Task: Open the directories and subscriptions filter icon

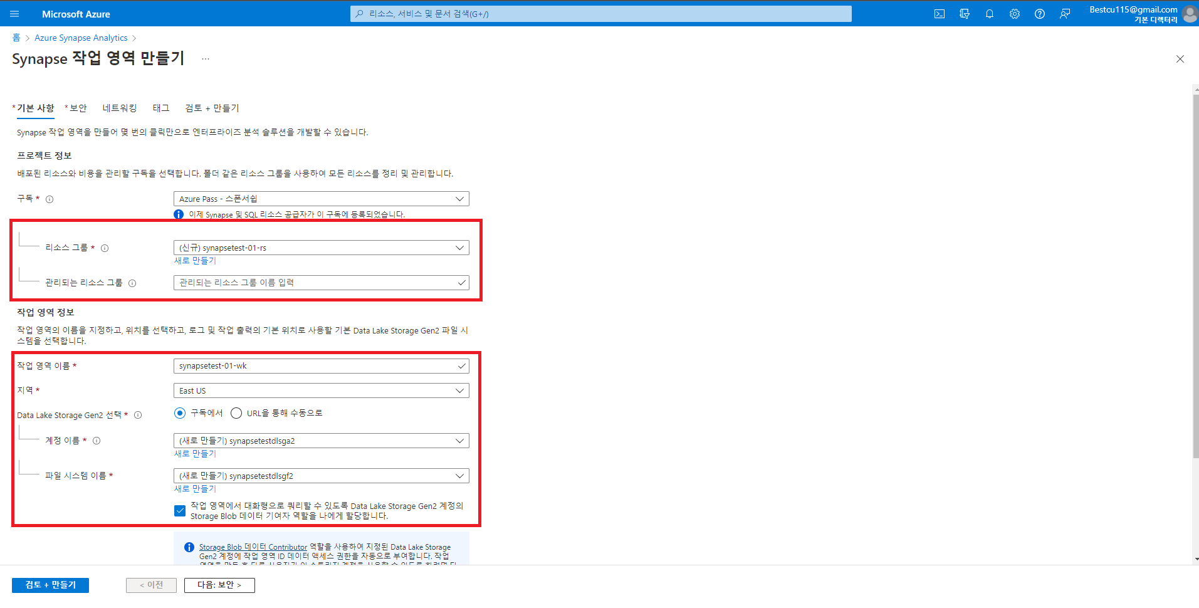Action: click(965, 14)
